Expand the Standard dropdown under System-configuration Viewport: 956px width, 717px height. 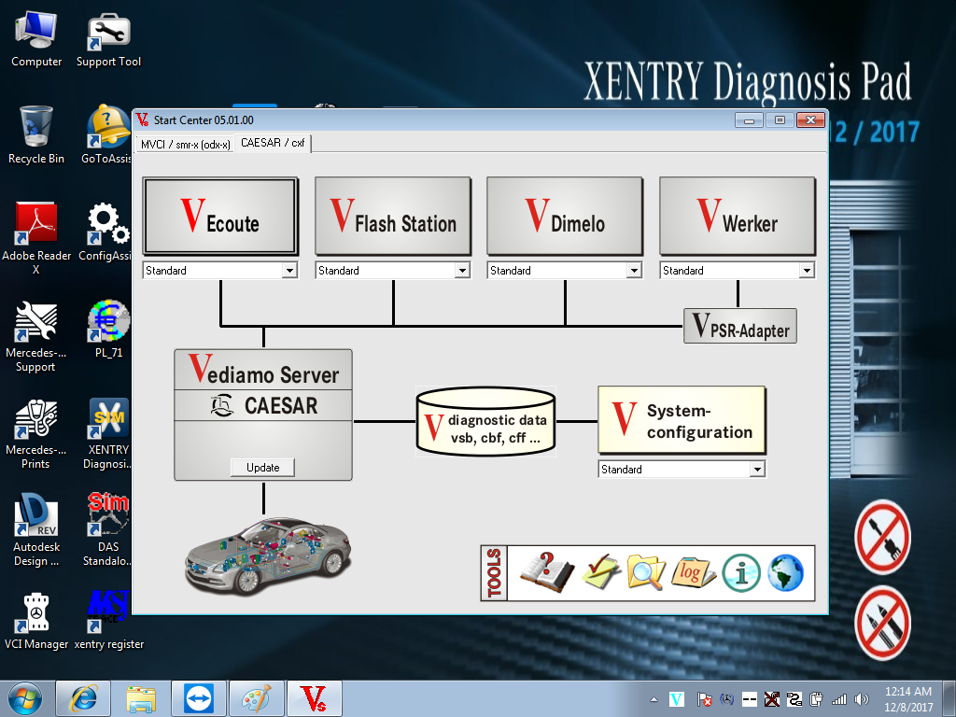click(757, 469)
